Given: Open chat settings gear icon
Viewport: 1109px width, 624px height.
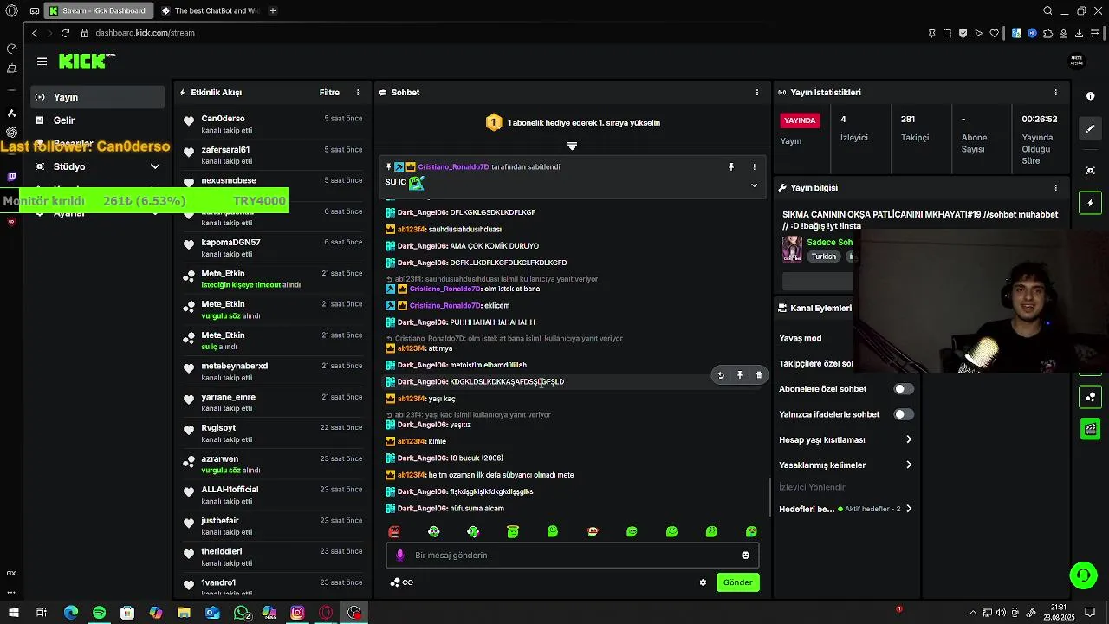Looking at the screenshot, I should [x=703, y=582].
